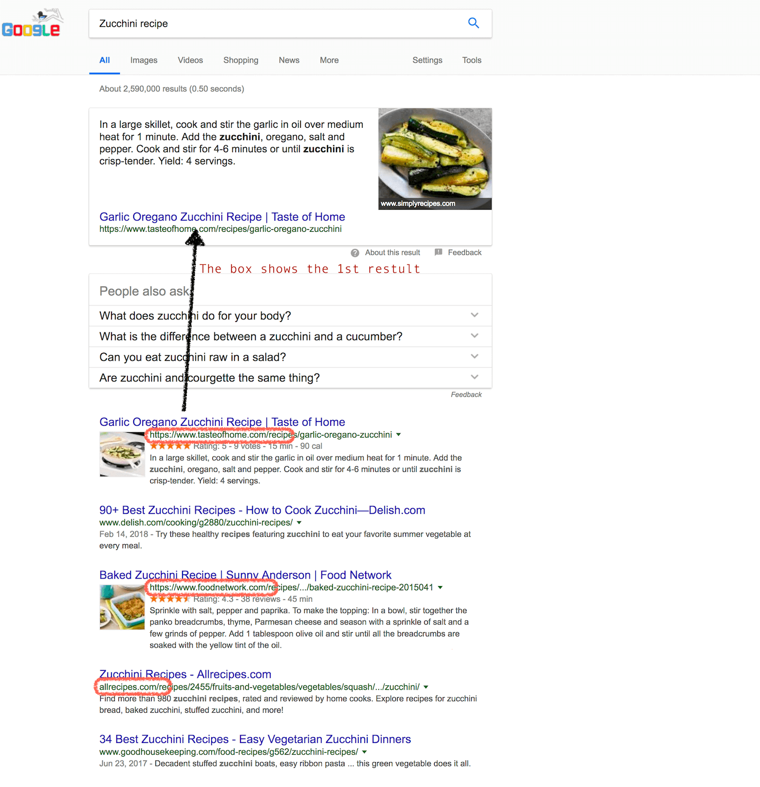The height and width of the screenshot is (787, 760).
Task: Open 'Baked Zucchini Recipe | Sunny Anderson' result
Action: (245, 575)
